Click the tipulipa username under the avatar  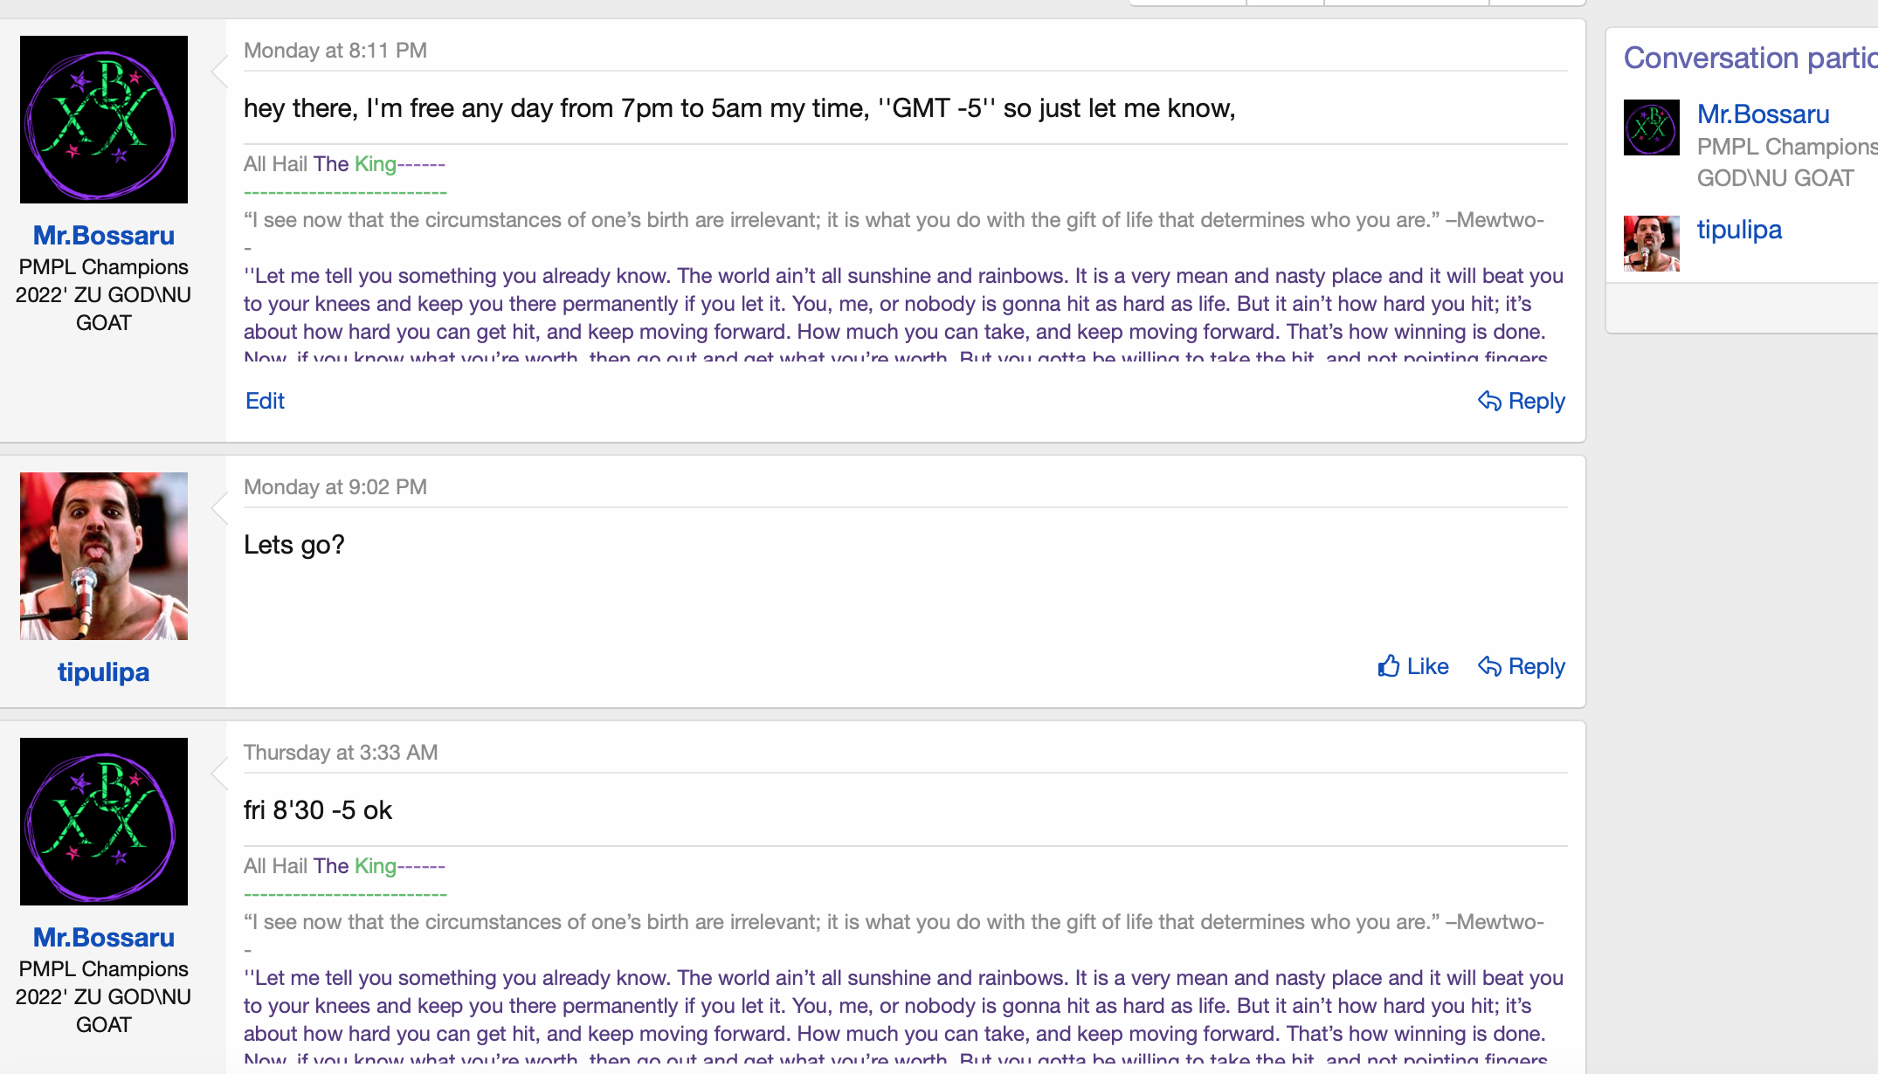[104, 671]
